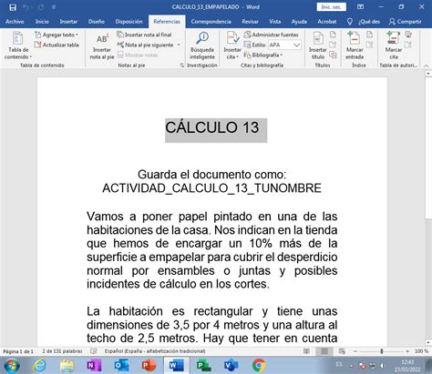Click the vertical scrollbar down arrow
The height and width of the screenshot is (374, 432).
428,342
